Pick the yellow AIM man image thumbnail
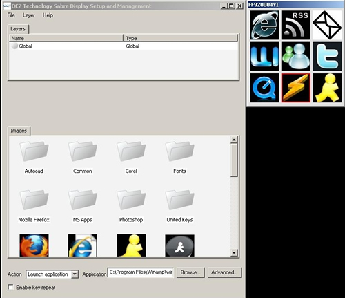Viewport: 345px width, 298px height. point(131,245)
